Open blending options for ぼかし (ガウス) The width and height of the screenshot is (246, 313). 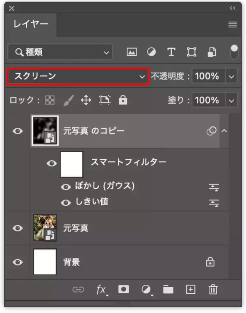coord(214,188)
